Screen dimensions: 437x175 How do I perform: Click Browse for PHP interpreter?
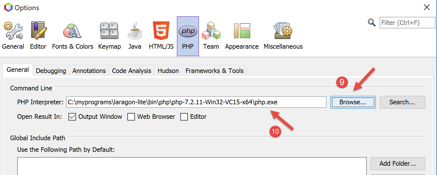(x=353, y=102)
